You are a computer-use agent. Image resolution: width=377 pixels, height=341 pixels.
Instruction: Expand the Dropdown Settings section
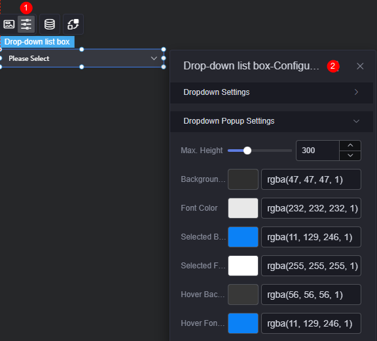(x=272, y=92)
